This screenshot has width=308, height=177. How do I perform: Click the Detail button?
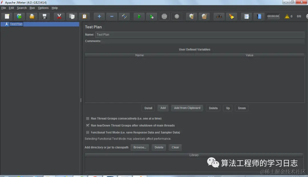148,108
